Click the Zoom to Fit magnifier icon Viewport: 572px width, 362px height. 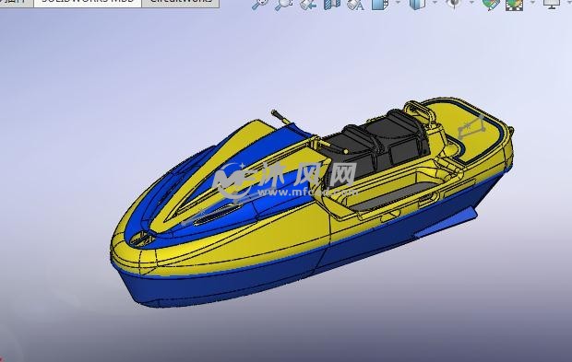tap(260, 4)
